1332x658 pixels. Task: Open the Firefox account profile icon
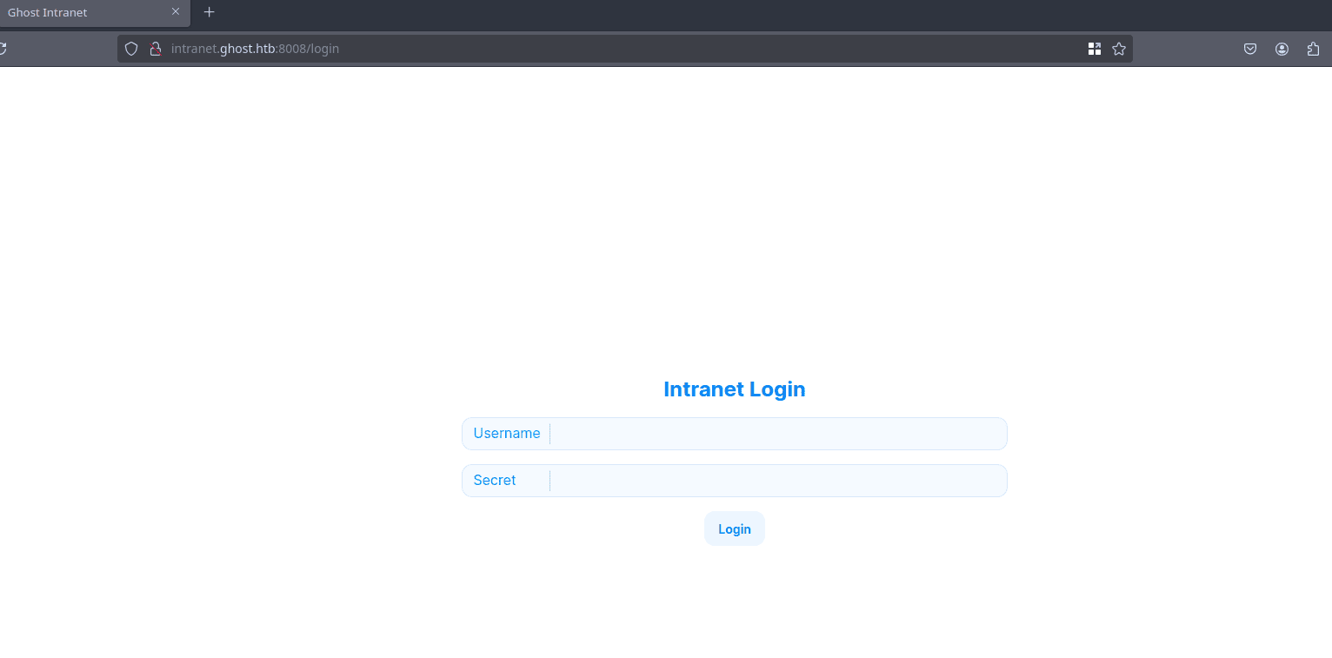click(x=1281, y=49)
